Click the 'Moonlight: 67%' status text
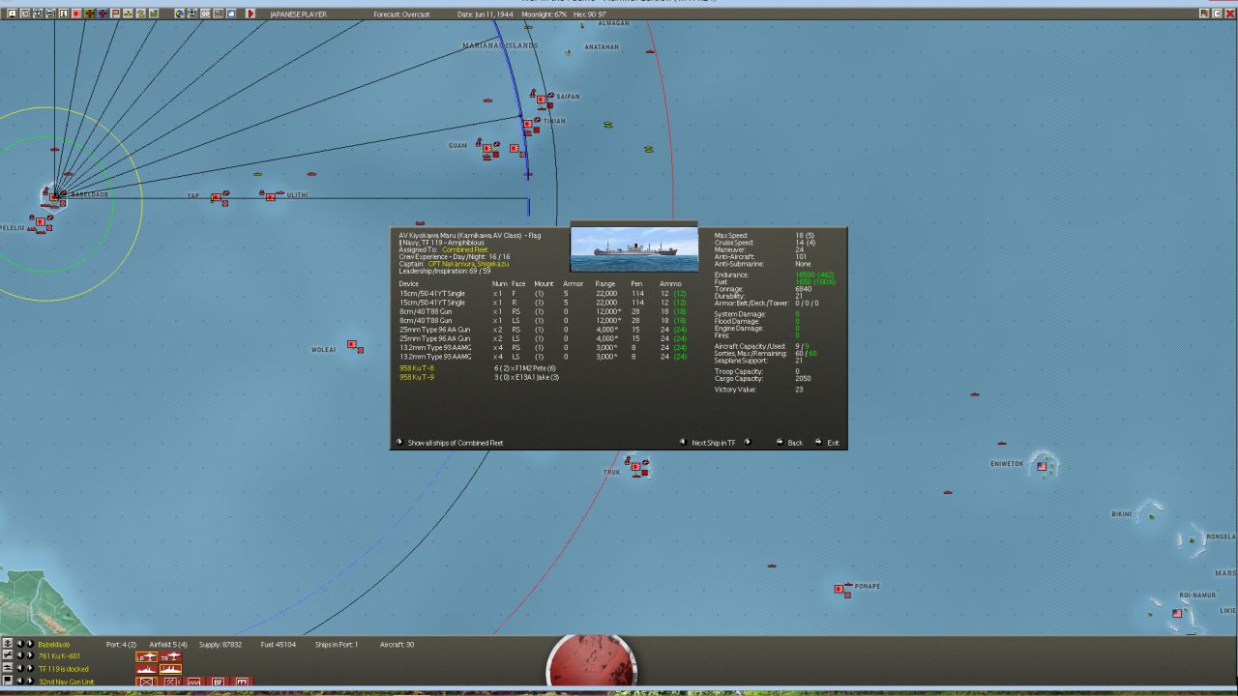This screenshot has width=1238, height=696. pyautogui.click(x=545, y=14)
